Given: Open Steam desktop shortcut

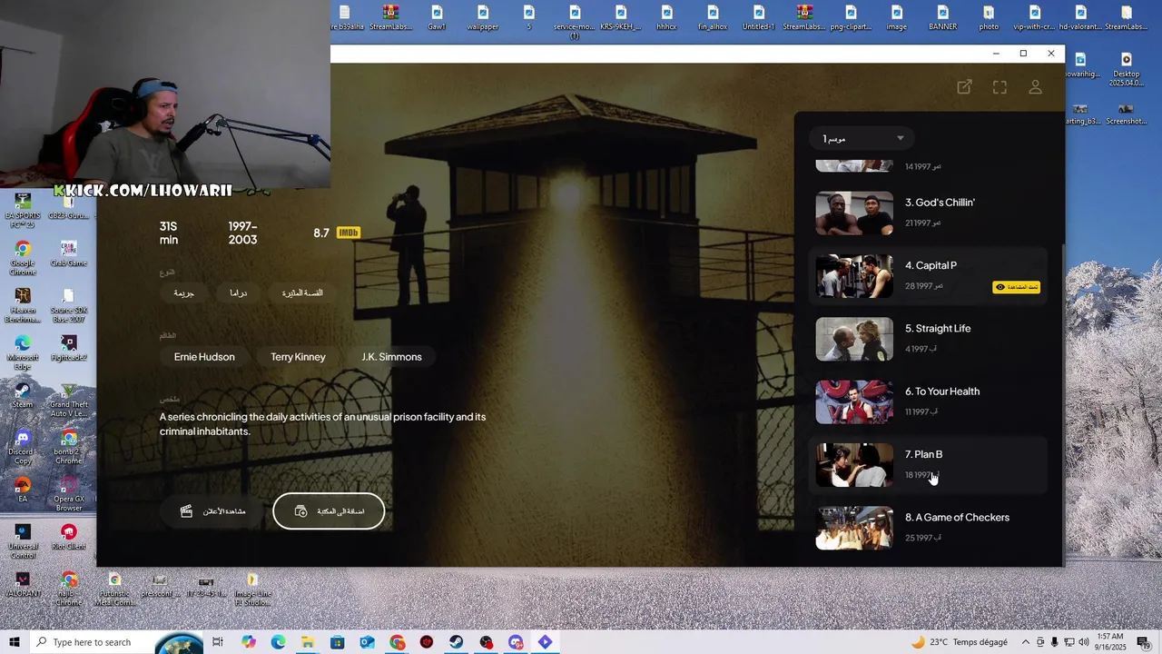Looking at the screenshot, I should click(x=23, y=395).
